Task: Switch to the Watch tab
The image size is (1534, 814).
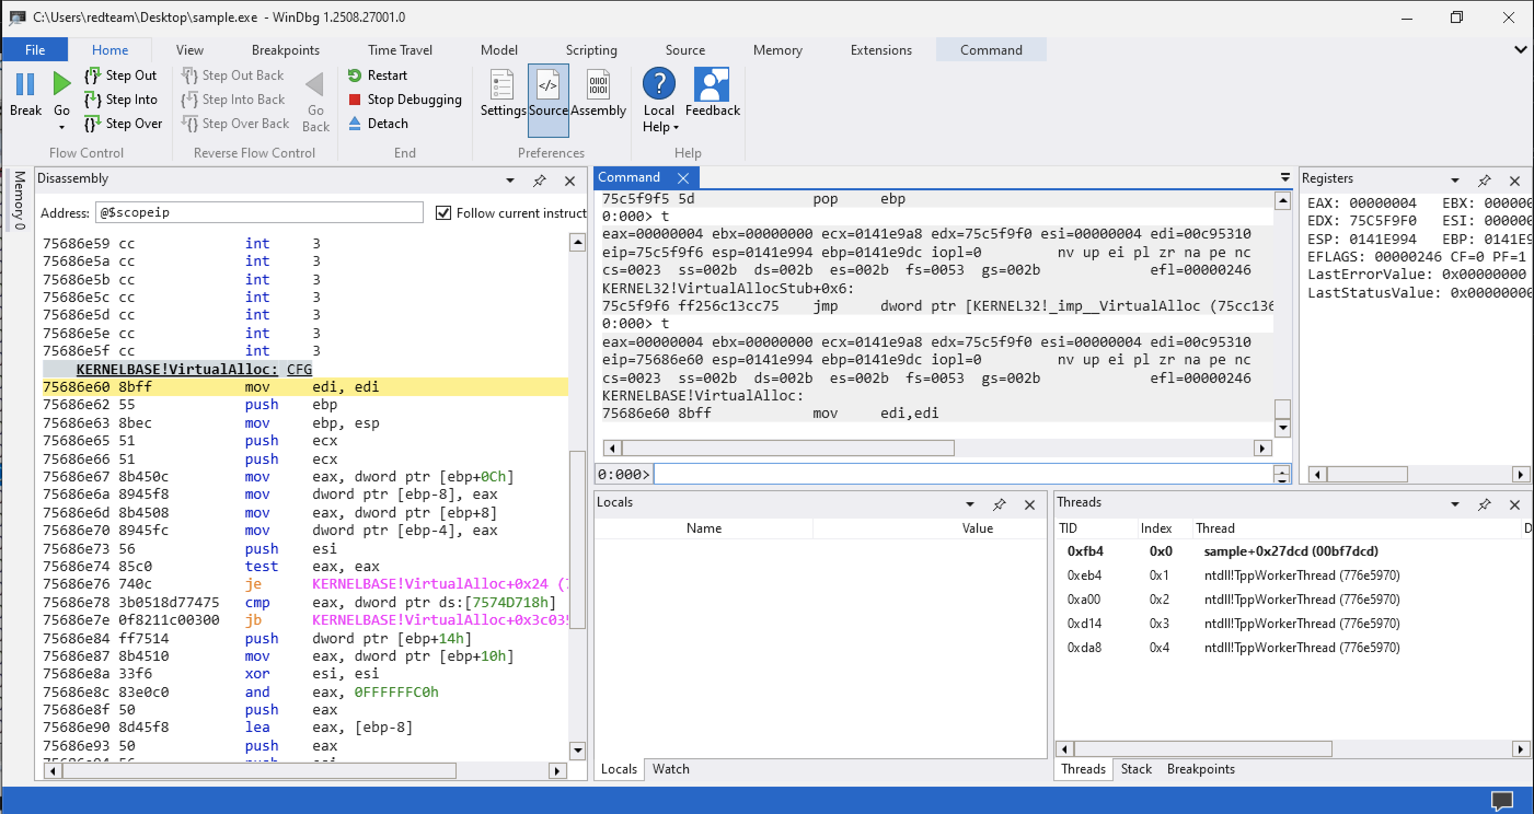Action: click(671, 769)
